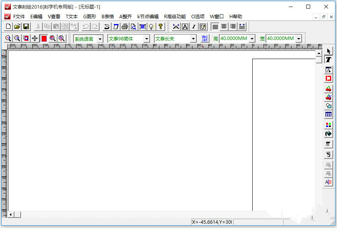
Task: Click the blue frame layout icon
Action: pos(143,27)
